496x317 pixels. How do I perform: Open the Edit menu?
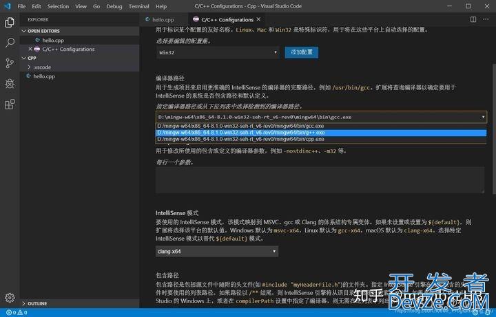click(x=37, y=6)
